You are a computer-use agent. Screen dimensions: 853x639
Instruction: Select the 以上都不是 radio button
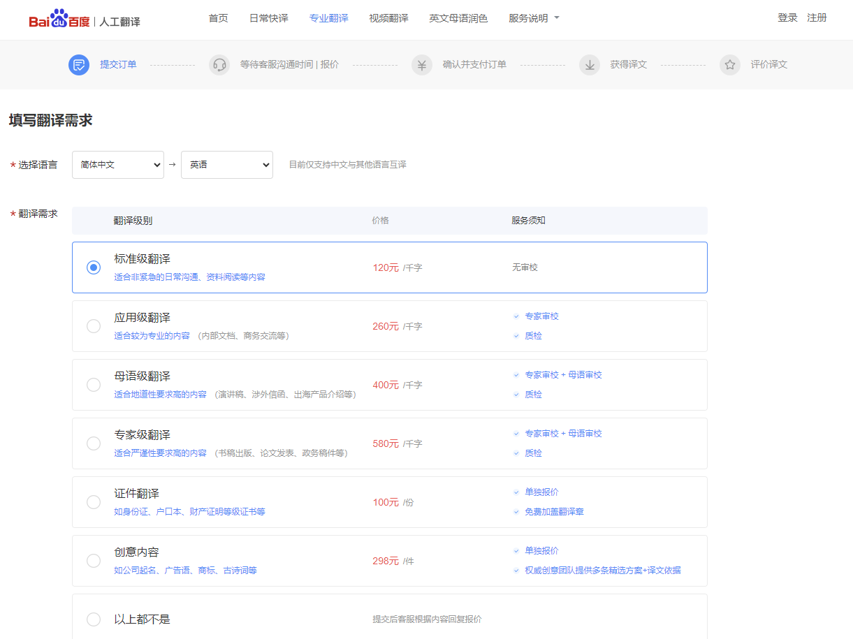tap(94, 619)
